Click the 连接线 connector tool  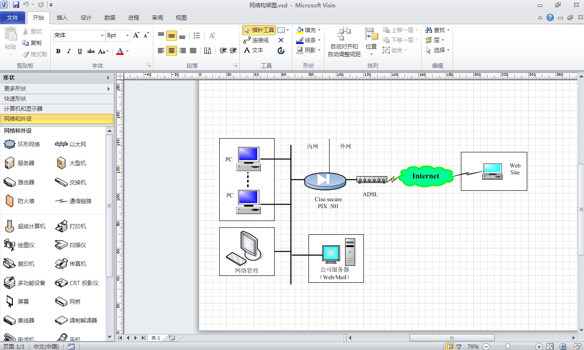coord(256,40)
